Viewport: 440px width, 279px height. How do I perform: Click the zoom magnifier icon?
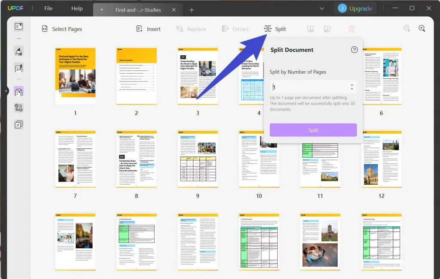coord(422,28)
